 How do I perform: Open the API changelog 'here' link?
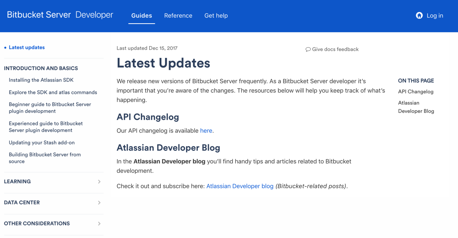pos(206,131)
